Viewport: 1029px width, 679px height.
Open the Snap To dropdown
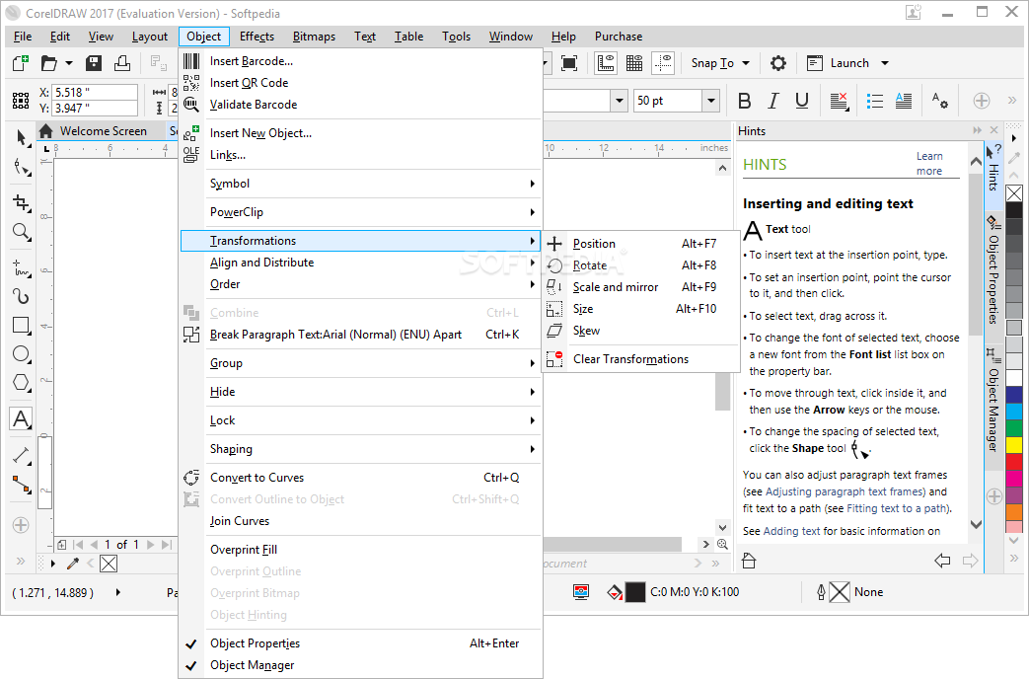coord(720,63)
